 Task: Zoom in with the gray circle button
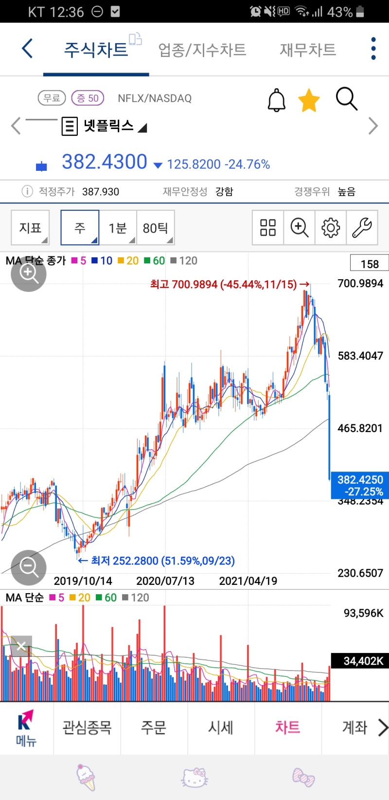(29, 274)
